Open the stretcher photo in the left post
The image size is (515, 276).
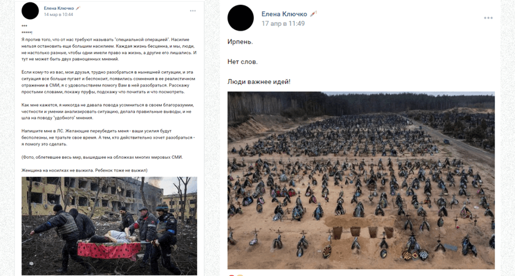point(109,226)
